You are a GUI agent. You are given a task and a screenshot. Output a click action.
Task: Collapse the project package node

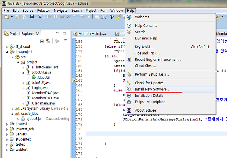click(18, 62)
